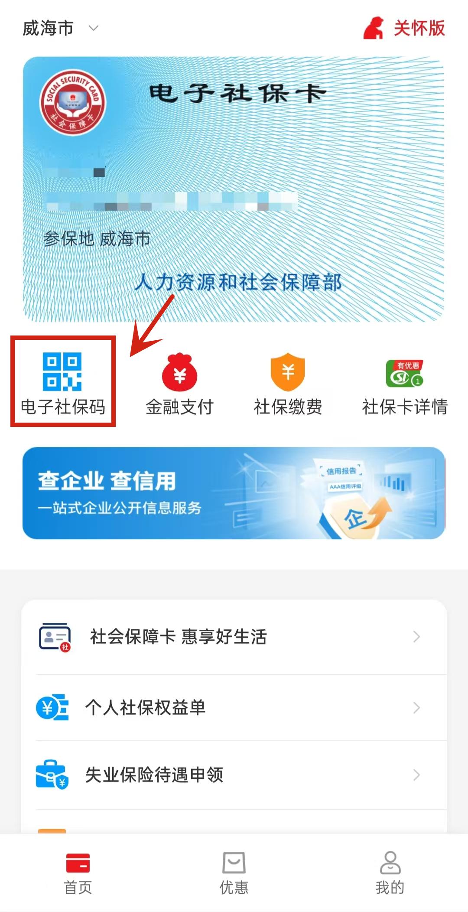Tap the red 关怀版 elderly figure icon

pyautogui.click(x=374, y=28)
